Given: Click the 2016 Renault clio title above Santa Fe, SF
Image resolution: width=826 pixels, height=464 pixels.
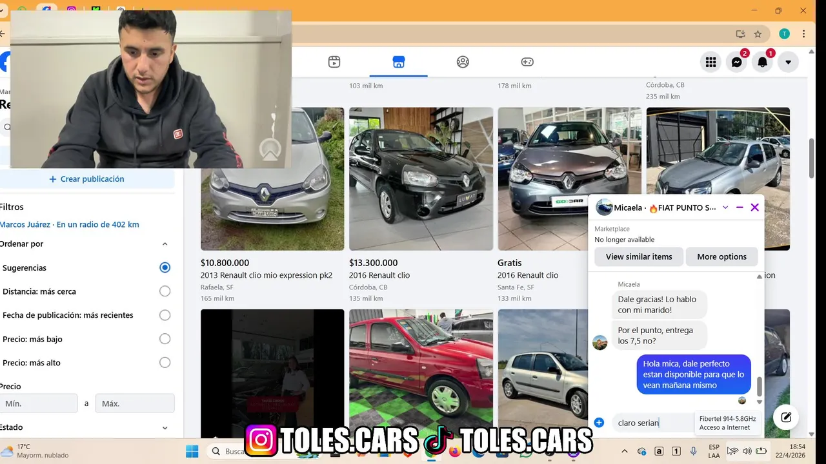Looking at the screenshot, I should pos(528,275).
